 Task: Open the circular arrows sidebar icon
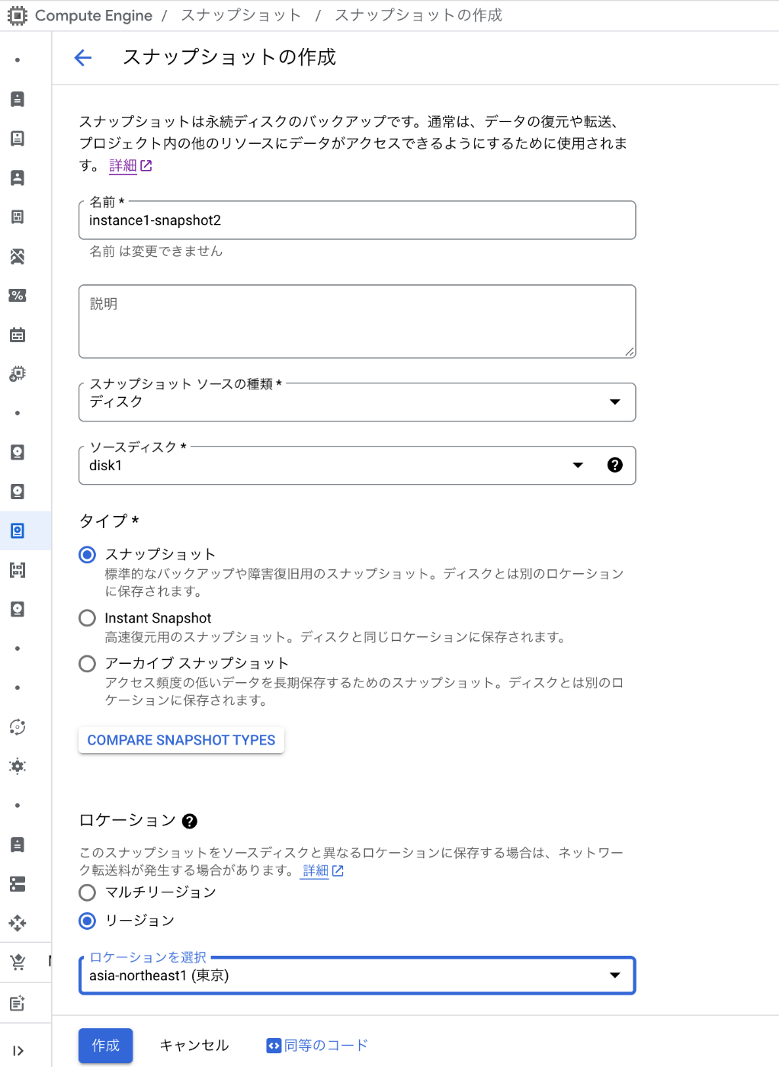[x=18, y=727]
